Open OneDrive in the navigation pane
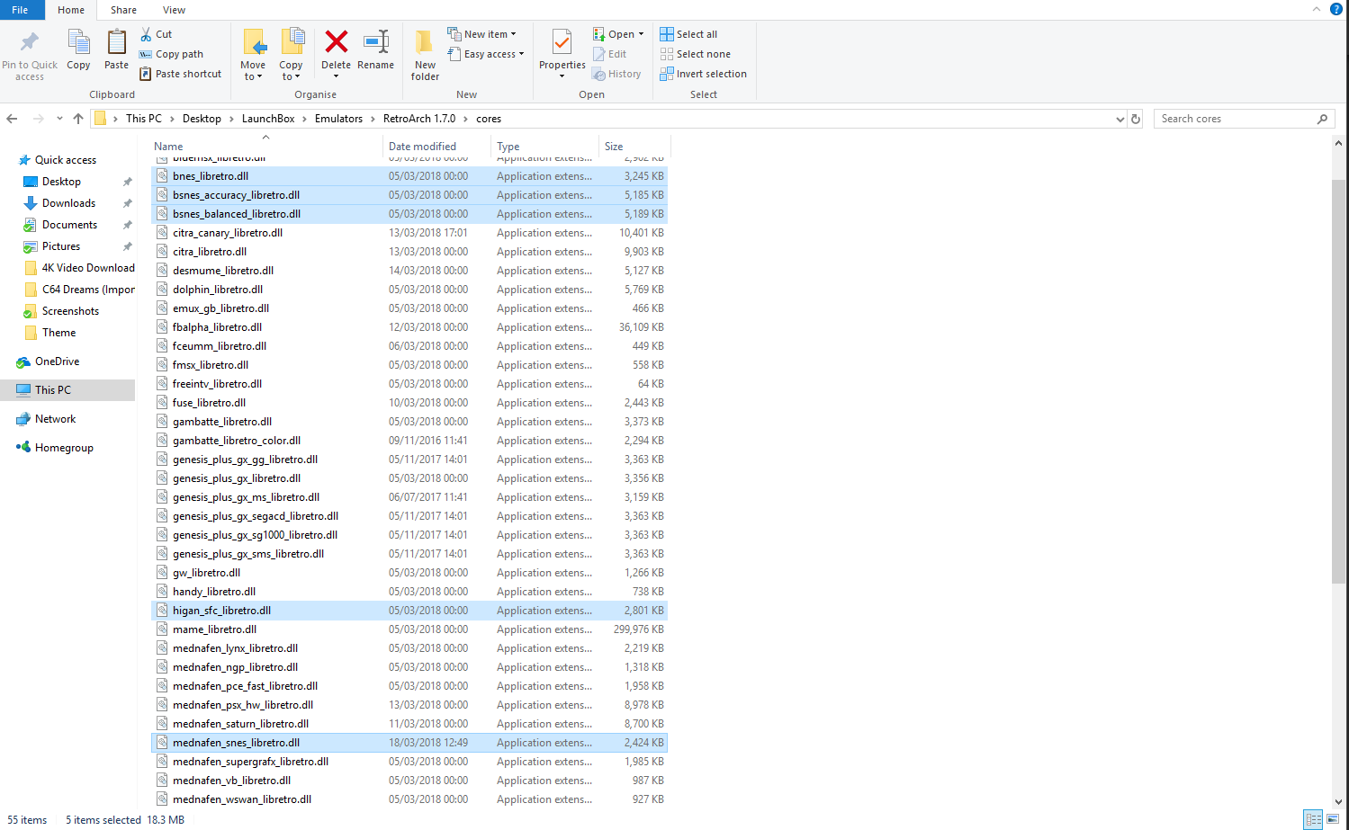This screenshot has height=830, width=1349. (57, 361)
